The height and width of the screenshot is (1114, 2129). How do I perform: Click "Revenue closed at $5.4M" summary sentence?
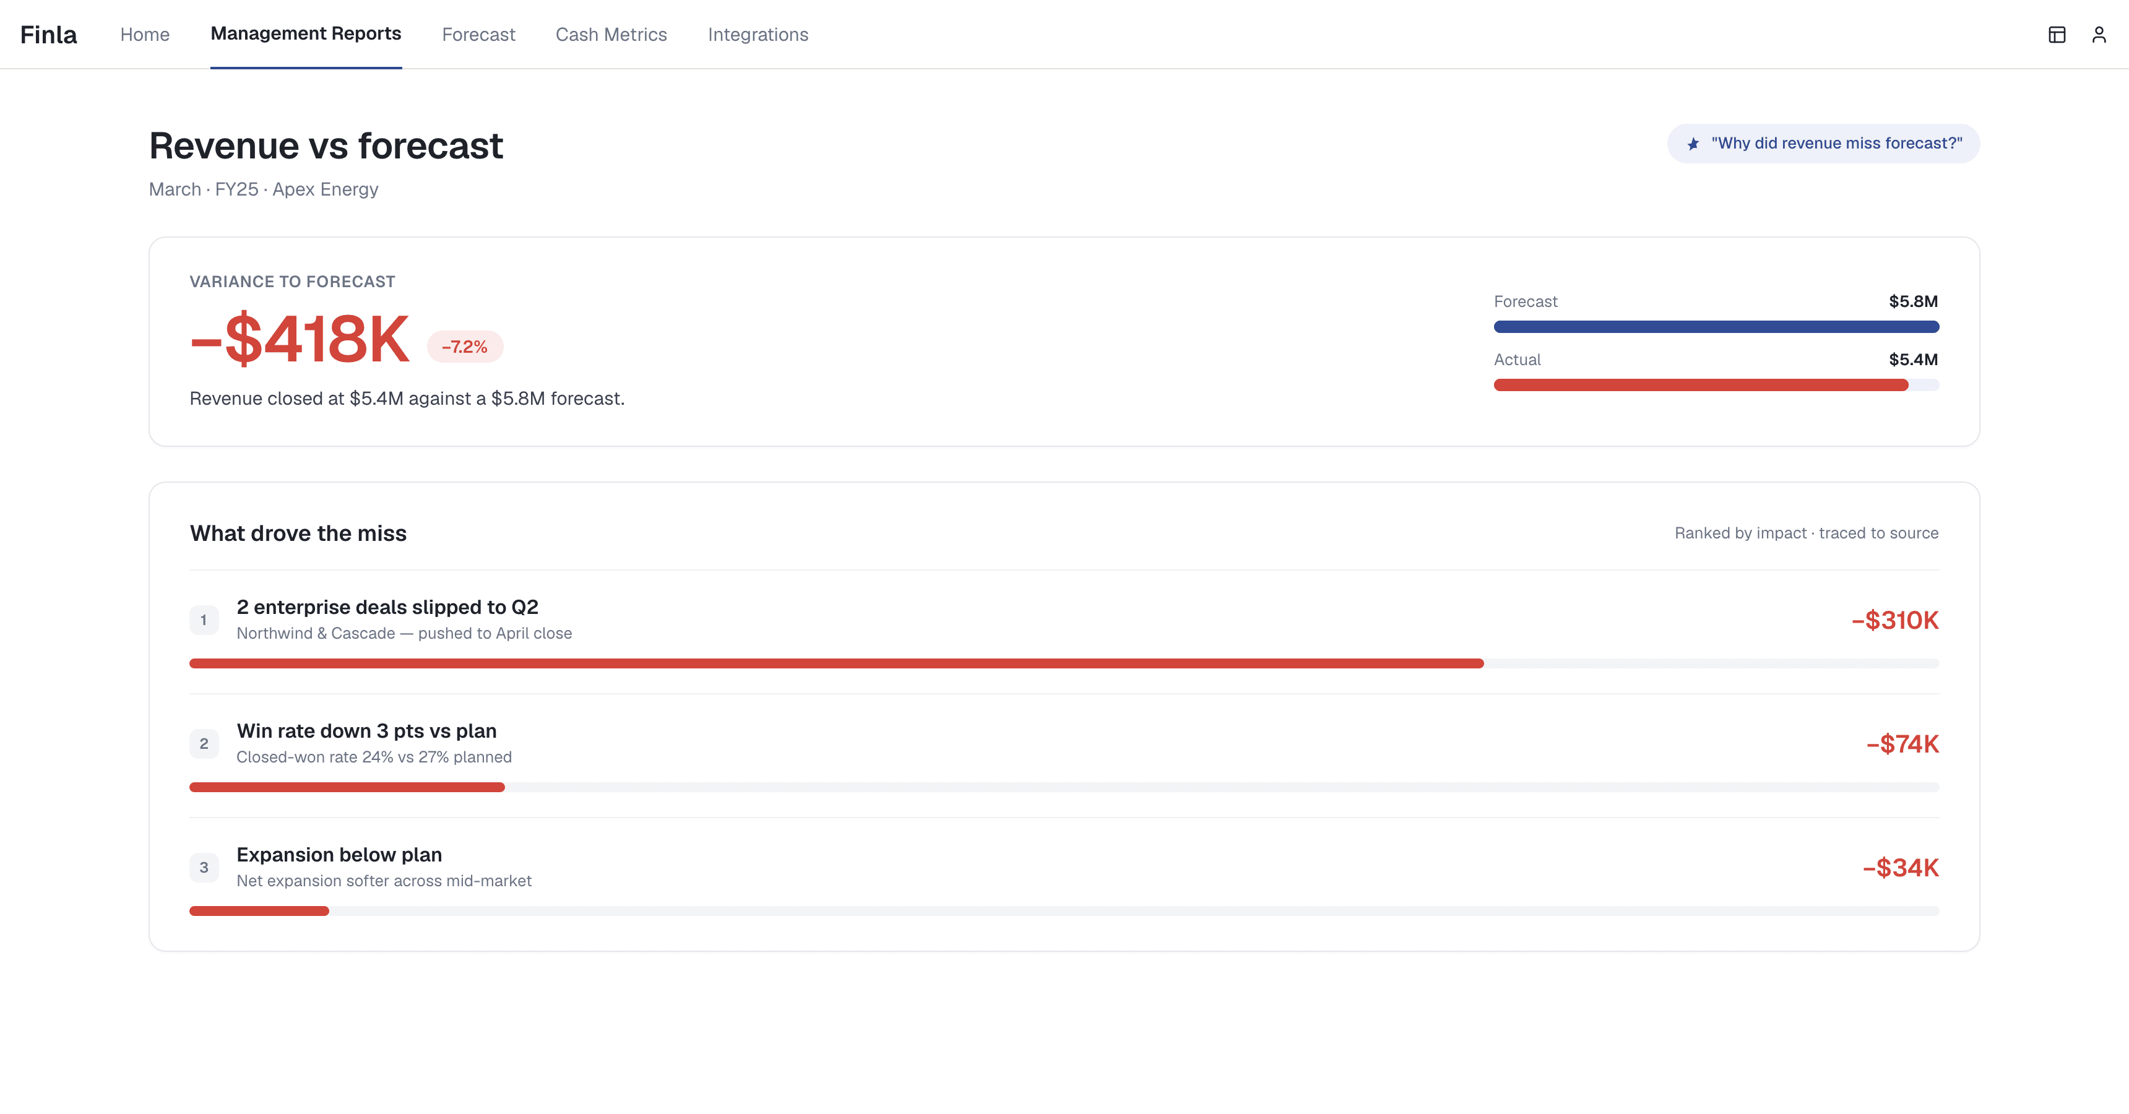coord(407,399)
